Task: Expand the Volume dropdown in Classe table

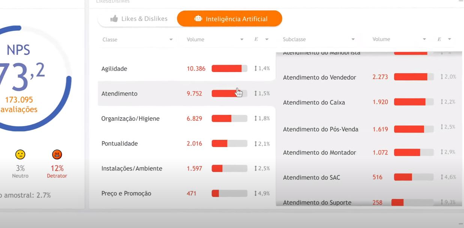Action: [242, 39]
